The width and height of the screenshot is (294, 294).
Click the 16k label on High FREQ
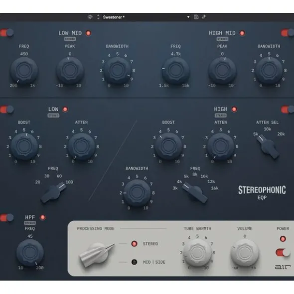pos(215,188)
